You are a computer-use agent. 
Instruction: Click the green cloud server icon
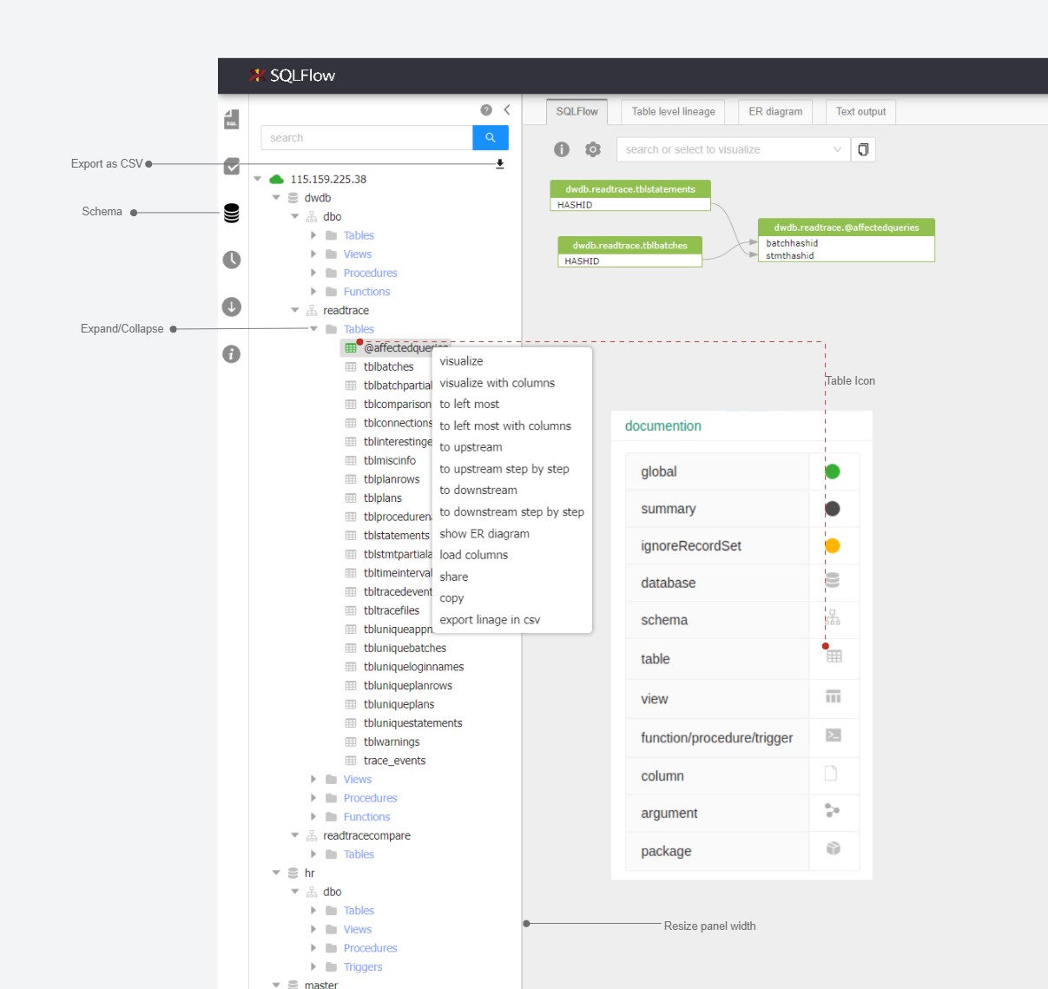pos(276,179)
